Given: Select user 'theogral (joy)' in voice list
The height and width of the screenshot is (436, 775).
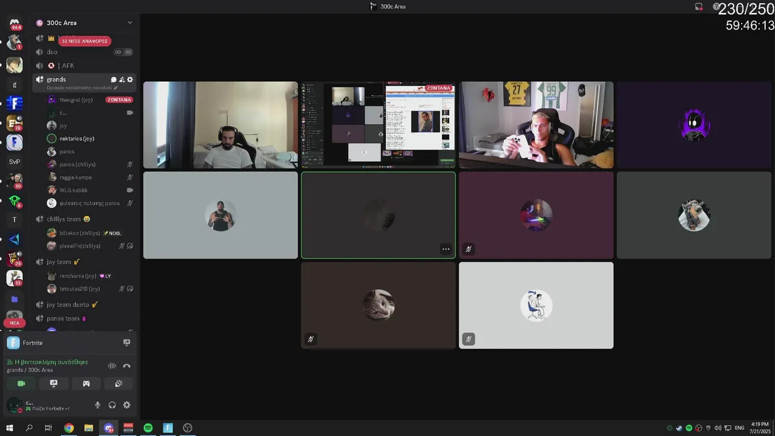Looking at the screenshot, I should (x=90, y=100).
